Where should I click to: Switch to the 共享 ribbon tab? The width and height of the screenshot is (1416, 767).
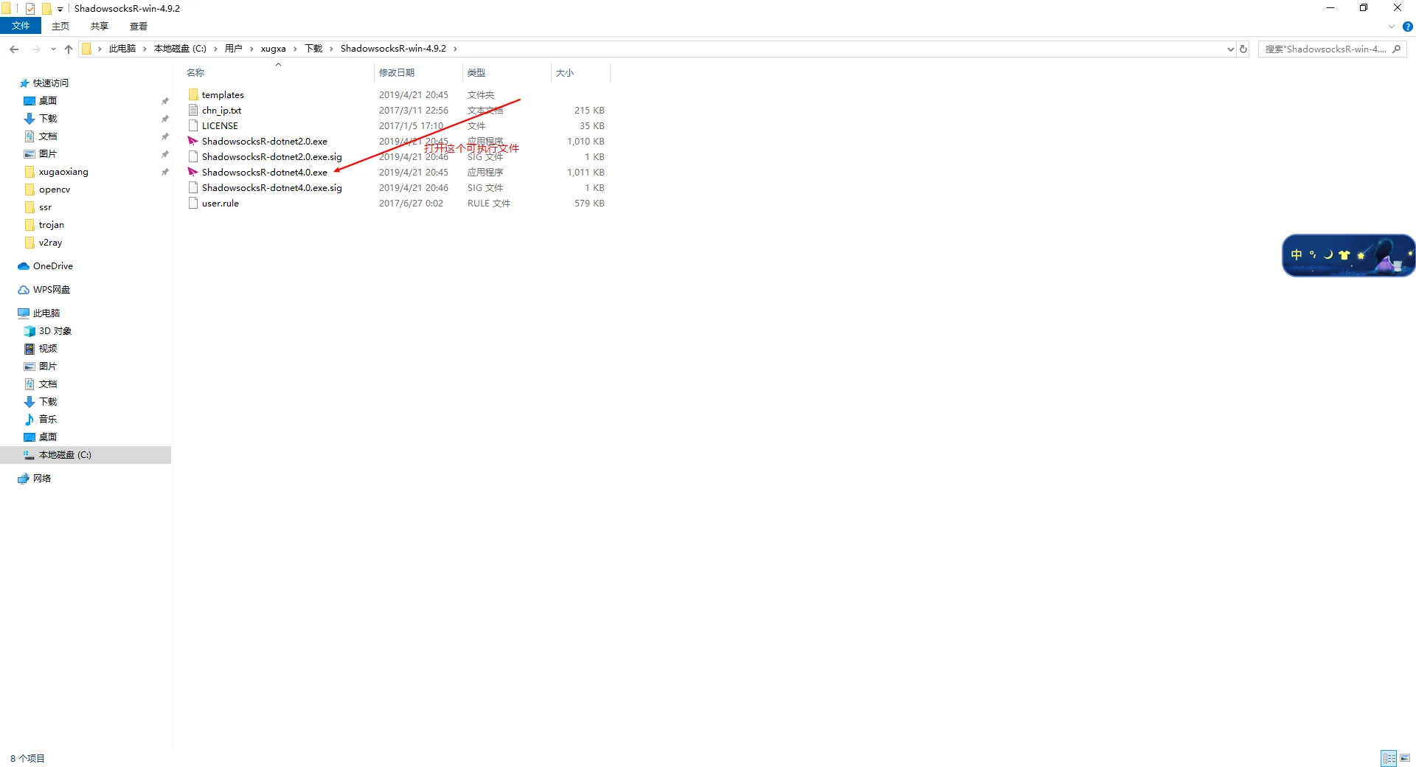coord(100,26)
